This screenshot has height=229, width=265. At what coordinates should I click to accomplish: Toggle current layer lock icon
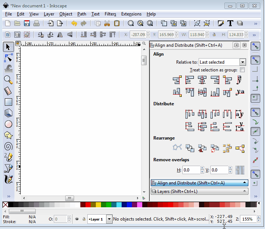[84, 219]
